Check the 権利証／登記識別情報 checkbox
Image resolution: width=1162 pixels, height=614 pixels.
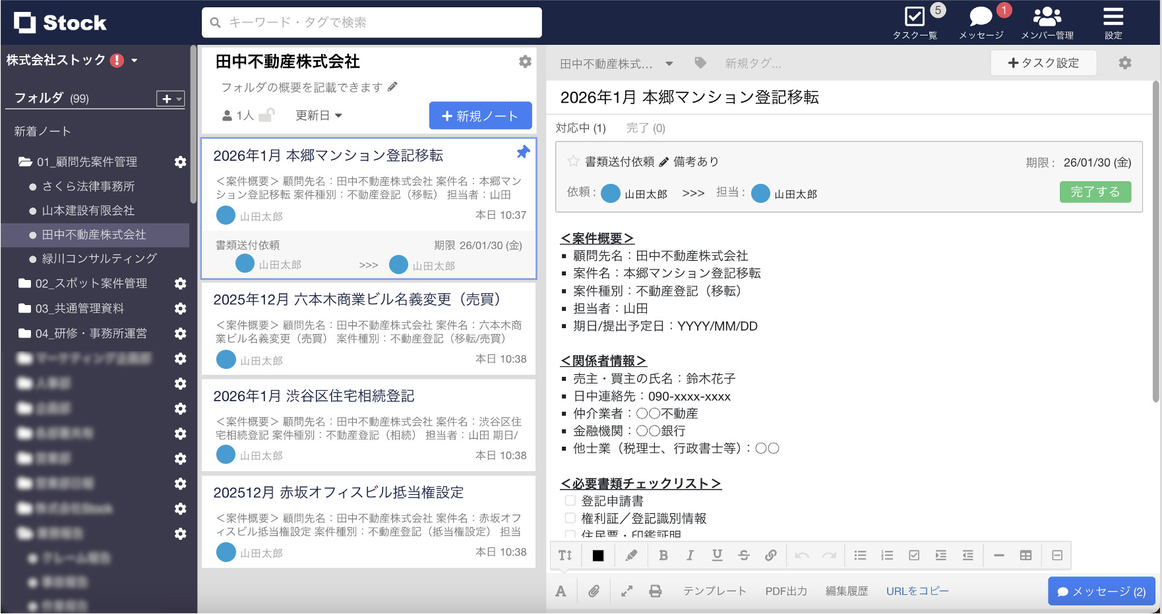tap(570, 518)
